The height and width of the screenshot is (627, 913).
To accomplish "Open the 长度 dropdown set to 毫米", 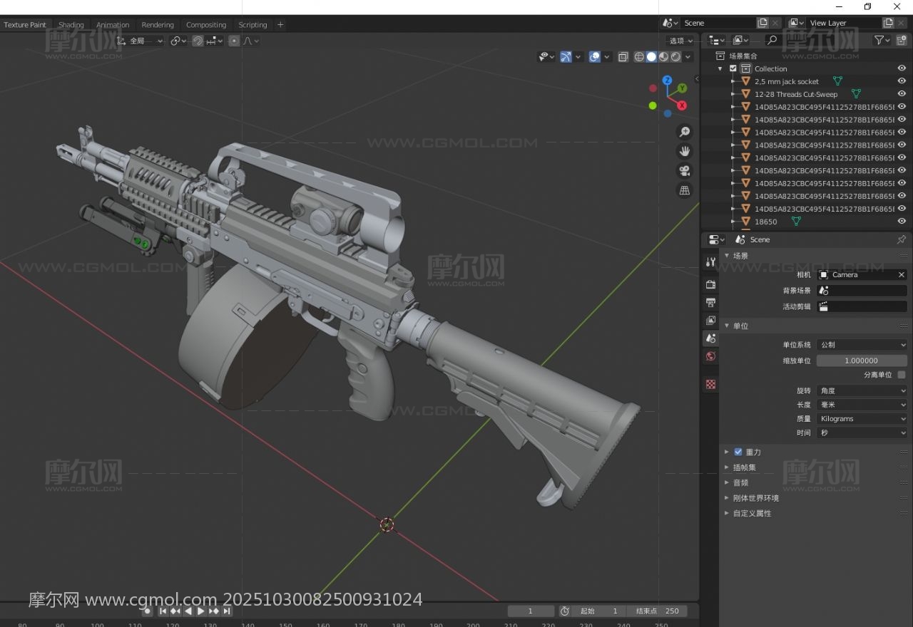I will (x=862, y=405).
